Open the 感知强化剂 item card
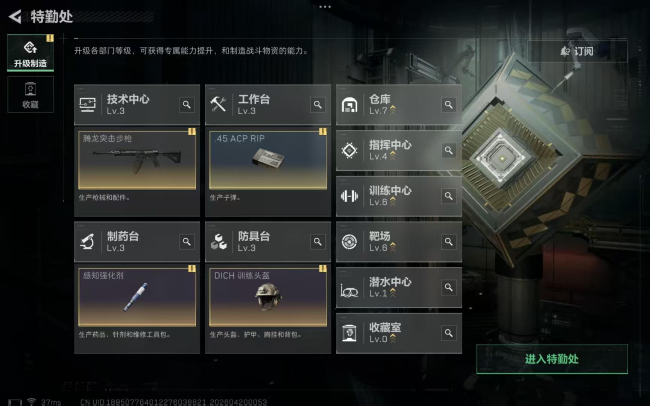The height and width of the screenshot is (406, 650). pos(137,297)
